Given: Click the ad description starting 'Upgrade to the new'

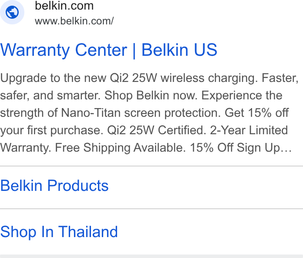Looking at the screenshot, I should coord(149,113).
